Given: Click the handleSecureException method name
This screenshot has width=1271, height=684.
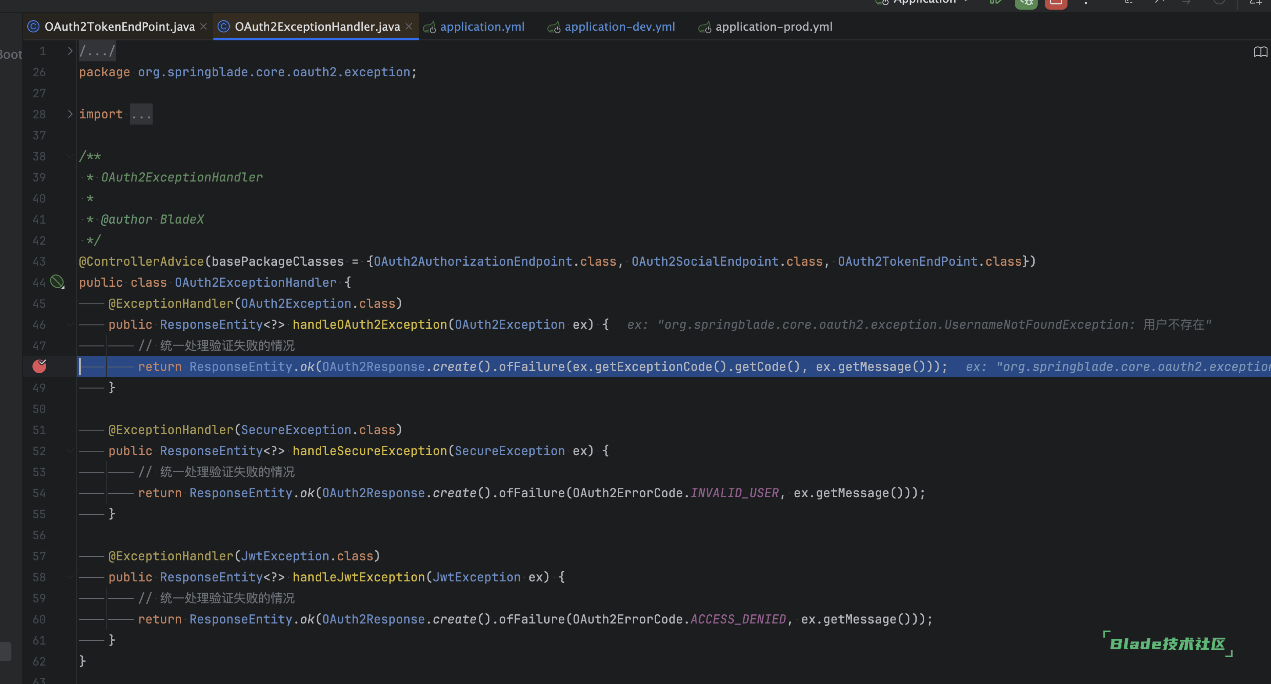Looking at the screenshot, I should pos(370,451).
